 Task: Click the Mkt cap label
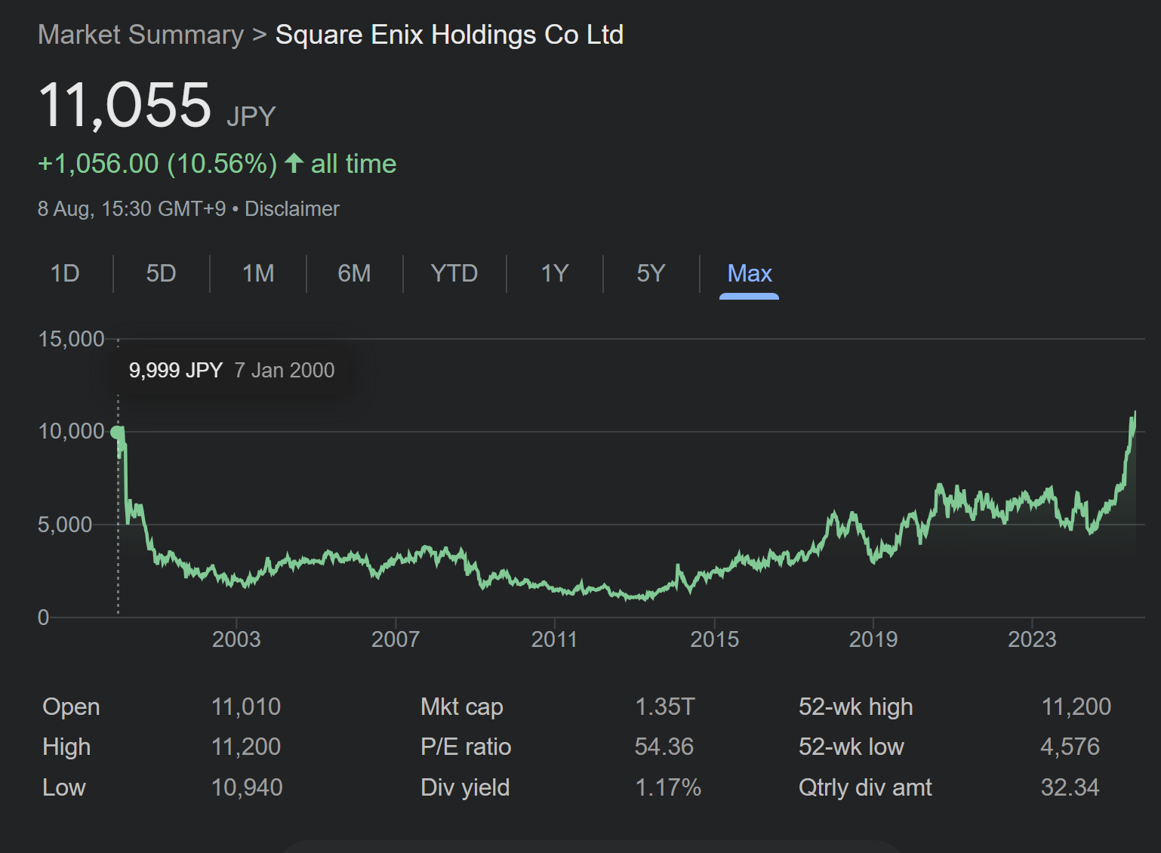[462, 707]
